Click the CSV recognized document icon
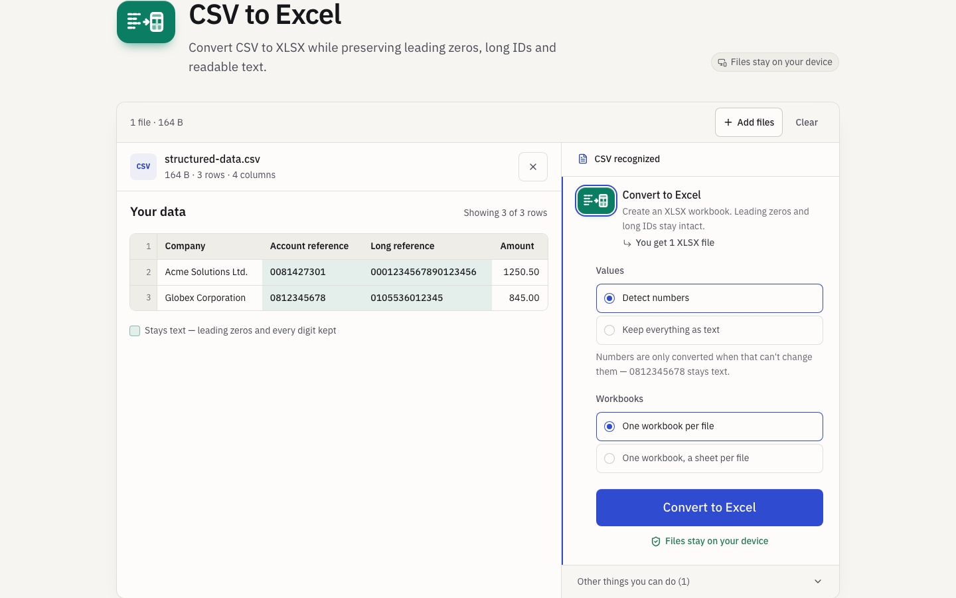Image resolution: width=956 pixels, height=598 pixels. click(583, 159)
